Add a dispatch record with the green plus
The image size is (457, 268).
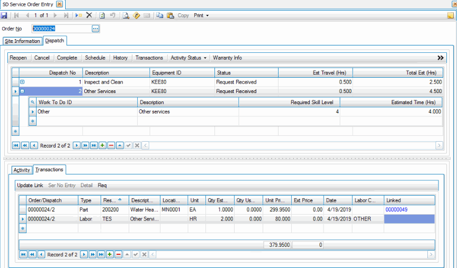tap(102, 145)
